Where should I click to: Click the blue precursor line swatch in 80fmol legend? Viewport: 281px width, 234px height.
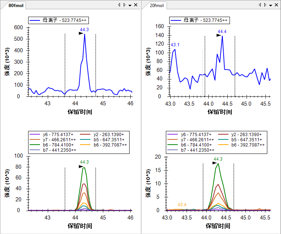point(35,20)
